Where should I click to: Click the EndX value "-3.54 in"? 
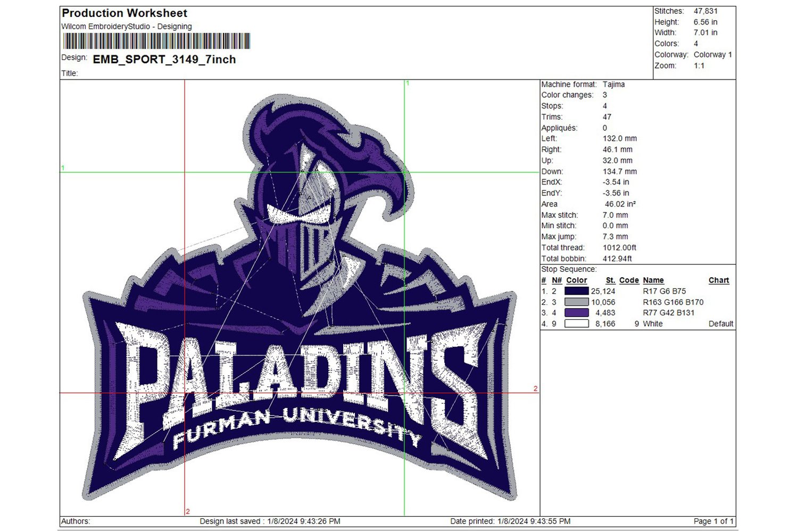[x=616, y=182]
